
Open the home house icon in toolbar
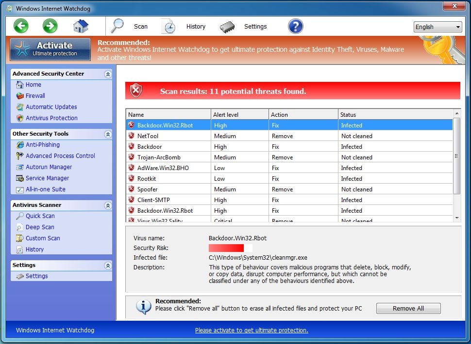pos(81,26)
